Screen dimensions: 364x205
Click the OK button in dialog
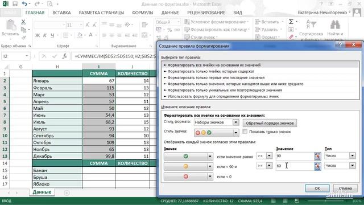pos(317,188)
